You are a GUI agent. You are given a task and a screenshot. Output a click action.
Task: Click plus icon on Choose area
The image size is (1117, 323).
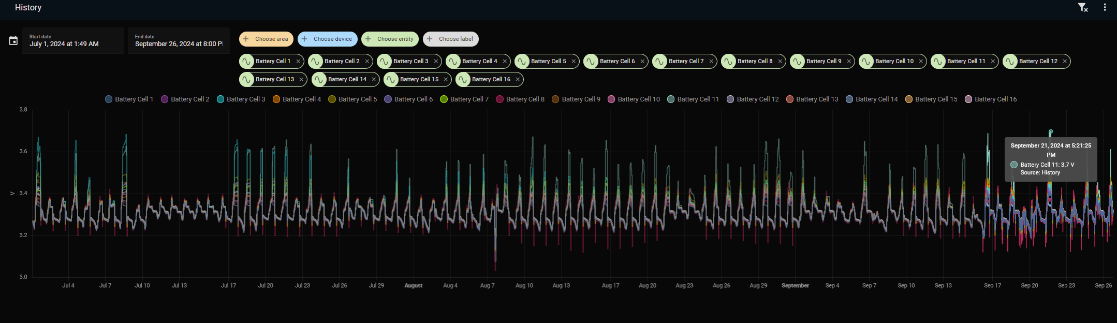[x=246, y=39]
